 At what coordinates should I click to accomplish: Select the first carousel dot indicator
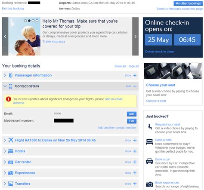click(x=25, y=21)
